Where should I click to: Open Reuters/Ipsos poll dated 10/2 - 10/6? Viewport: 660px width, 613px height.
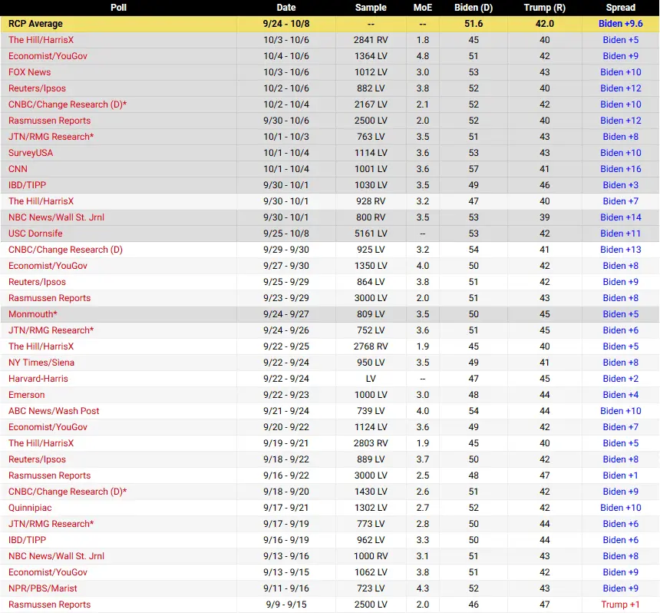coord(37,88)
